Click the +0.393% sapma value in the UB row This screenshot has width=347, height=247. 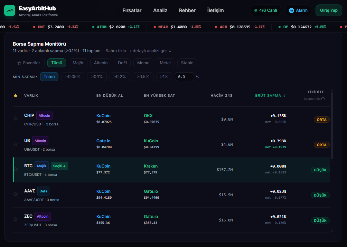point(278,141)
